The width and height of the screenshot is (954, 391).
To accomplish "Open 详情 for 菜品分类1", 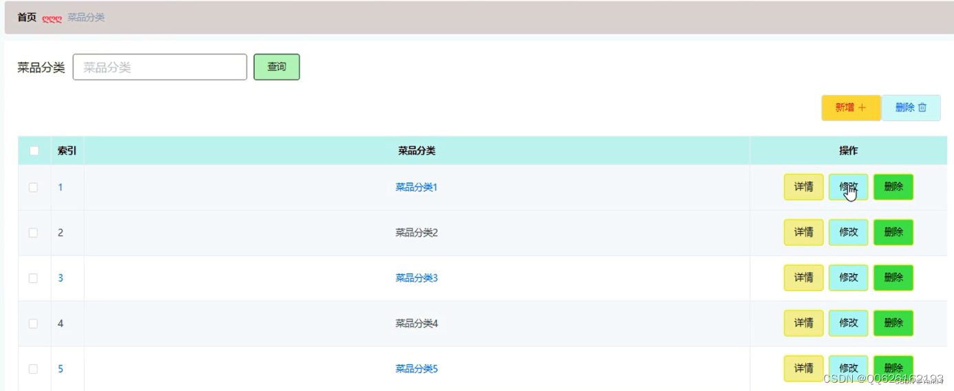I will (x=804, y=187).
